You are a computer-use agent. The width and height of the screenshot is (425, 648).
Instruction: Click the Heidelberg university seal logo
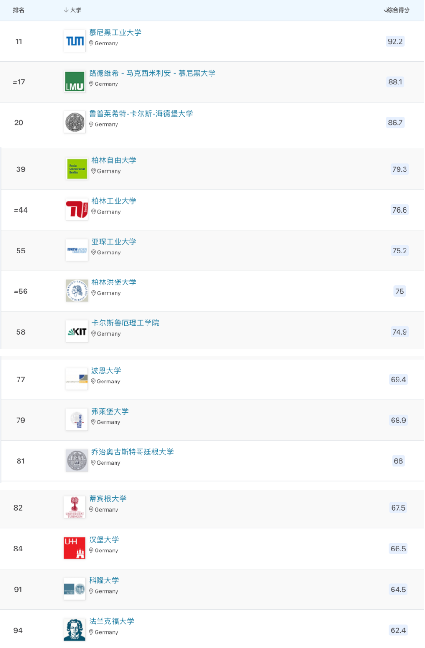click(x=75, y=123)
